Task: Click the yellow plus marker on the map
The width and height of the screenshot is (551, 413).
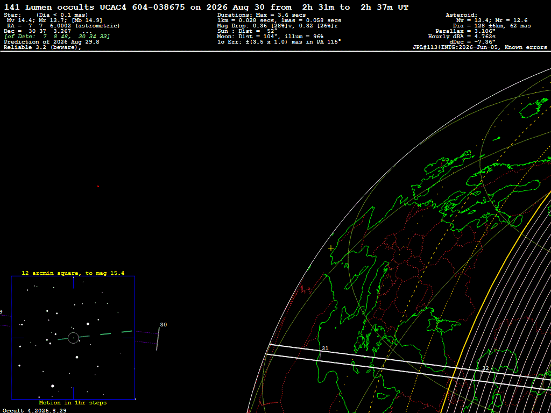Action: click(331, 248)
